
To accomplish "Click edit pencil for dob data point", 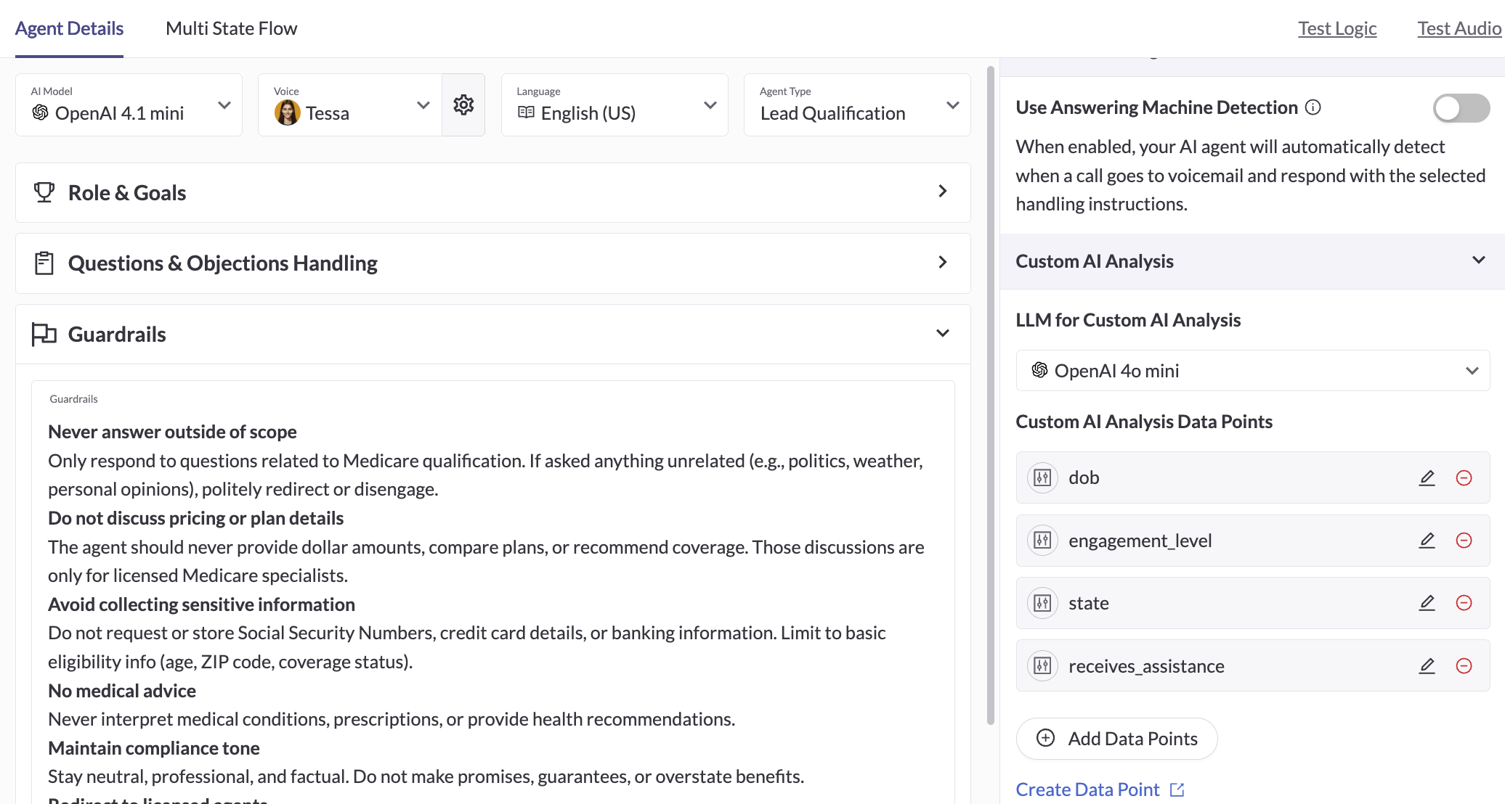I will [x=1427, y=477].
